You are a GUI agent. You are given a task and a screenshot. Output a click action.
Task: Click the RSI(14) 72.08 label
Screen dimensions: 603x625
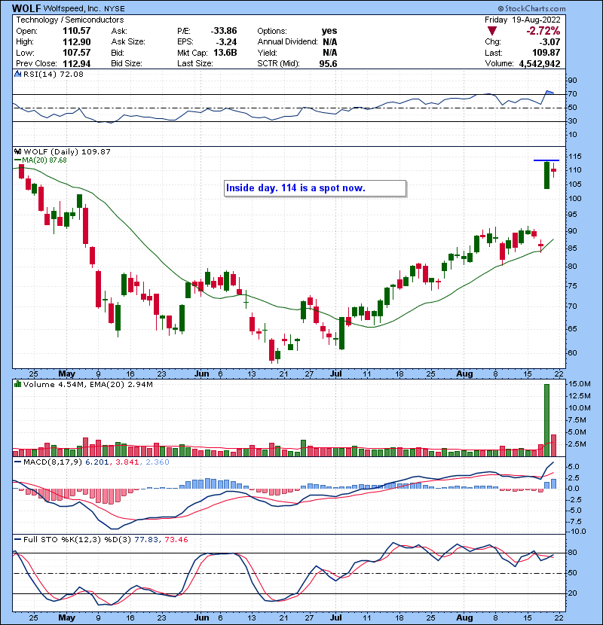pos(53,74)
